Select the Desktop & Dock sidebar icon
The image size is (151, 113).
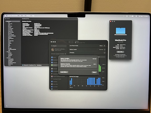52,79
